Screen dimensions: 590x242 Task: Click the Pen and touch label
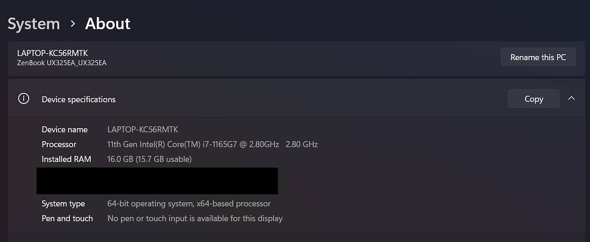(67, 218)
